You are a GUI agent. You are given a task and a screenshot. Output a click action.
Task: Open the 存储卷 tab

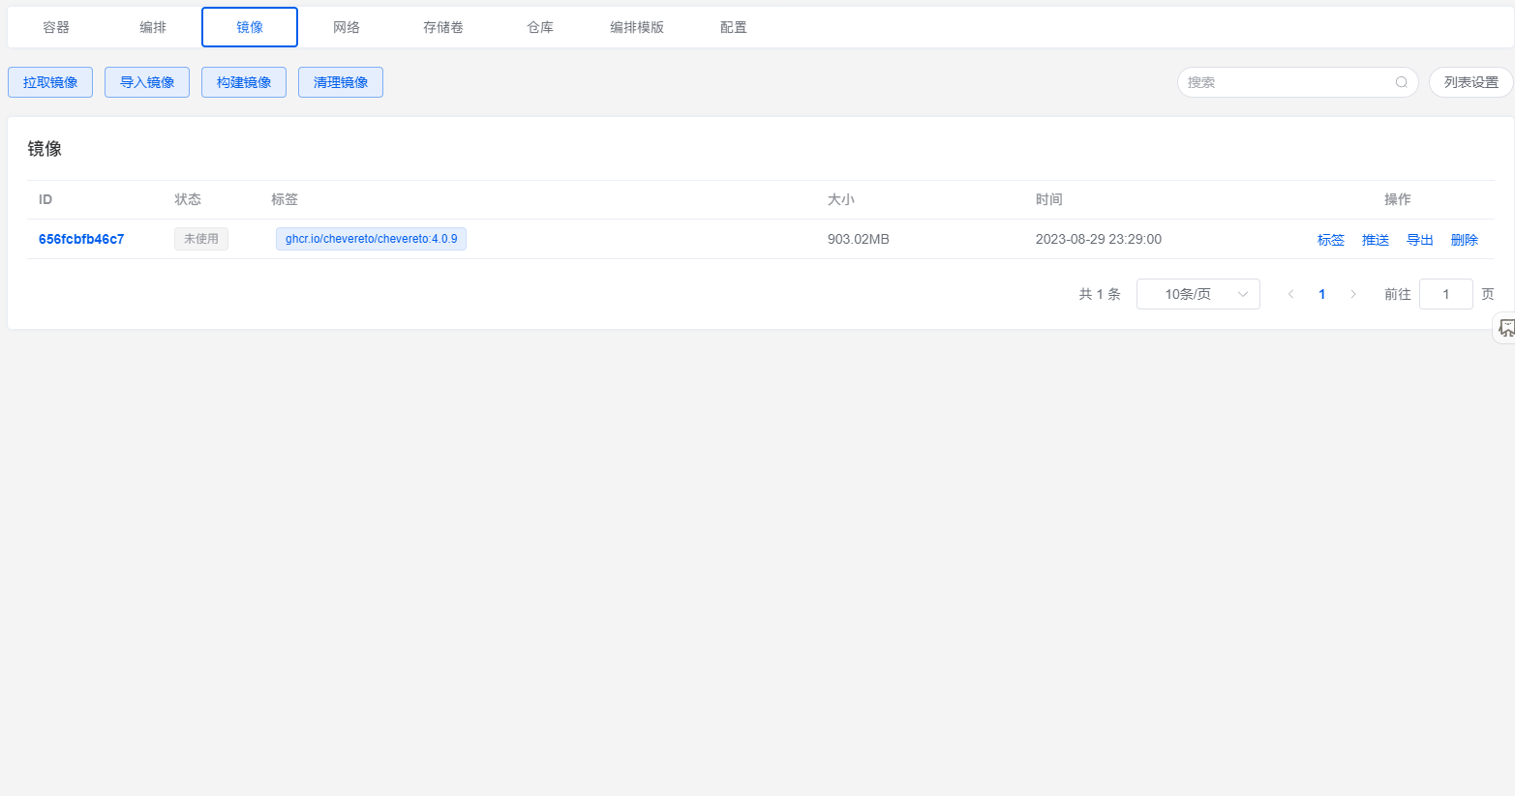click(x=443, y=27)
